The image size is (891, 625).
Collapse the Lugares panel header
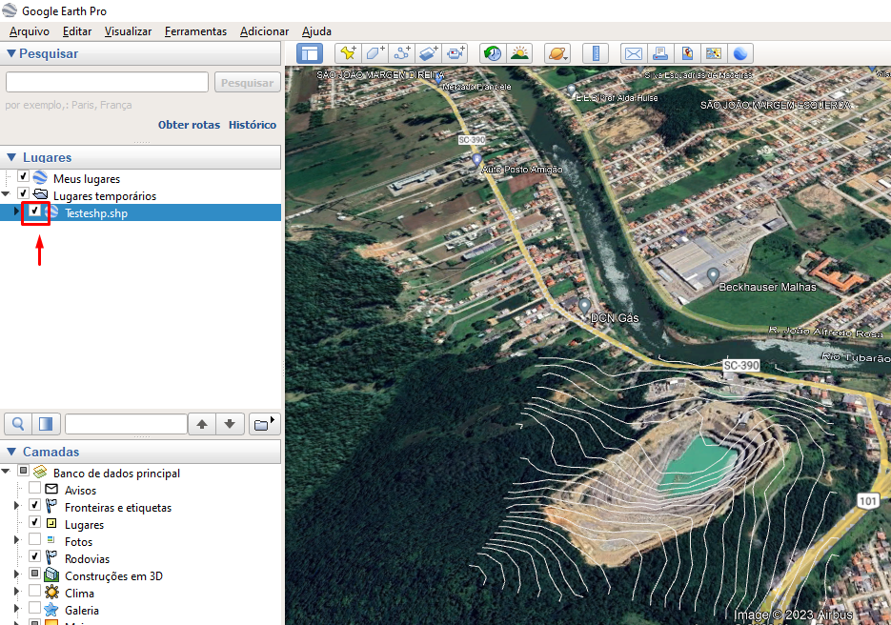pos(10,157)
